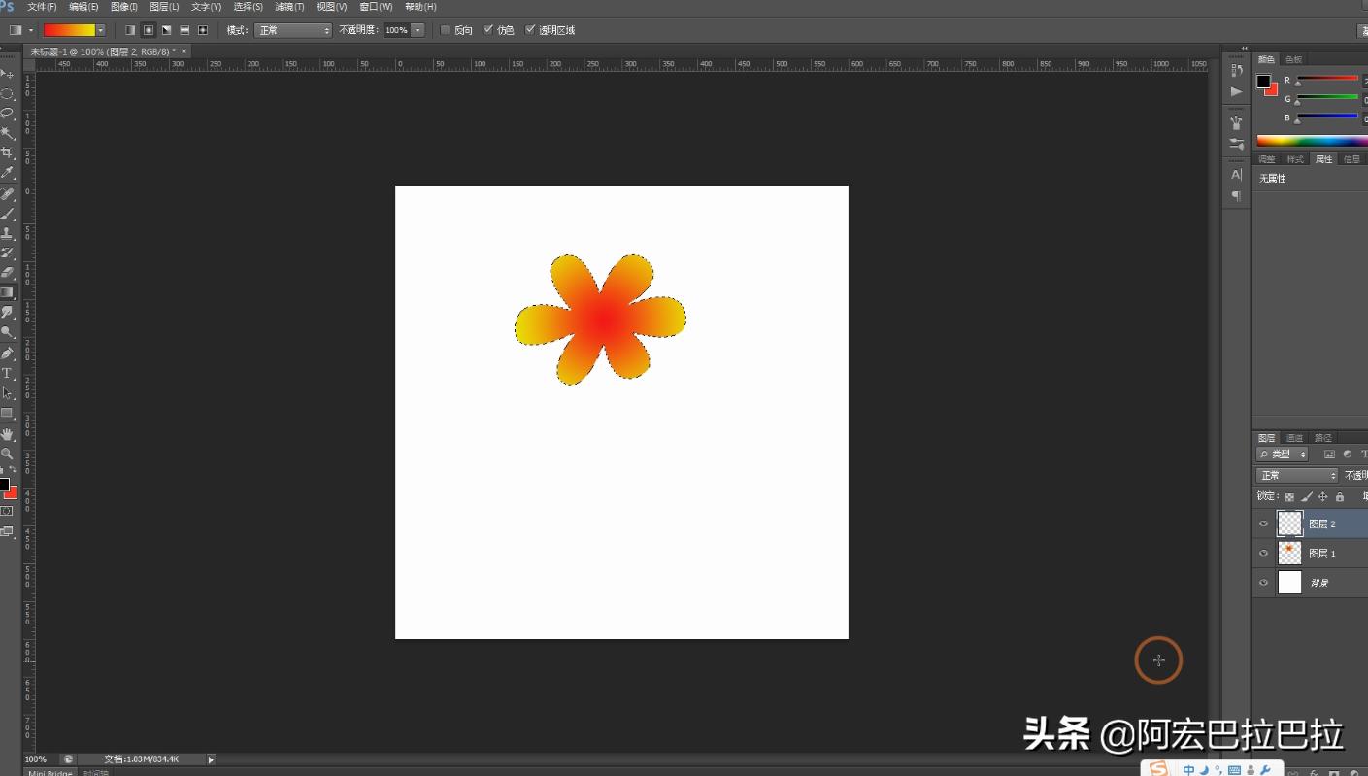Open the orange gradient preview to edit it
The height and width of the screenshot is (776, 1368).
(x=68, y=30)
